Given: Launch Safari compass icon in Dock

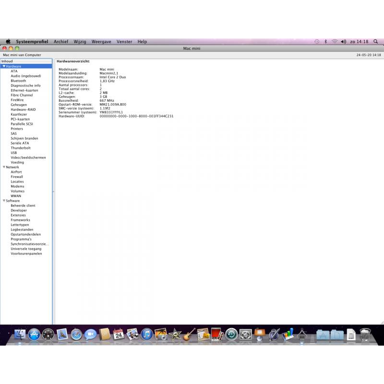Looking at the screenshot, I should coord(76,335).
